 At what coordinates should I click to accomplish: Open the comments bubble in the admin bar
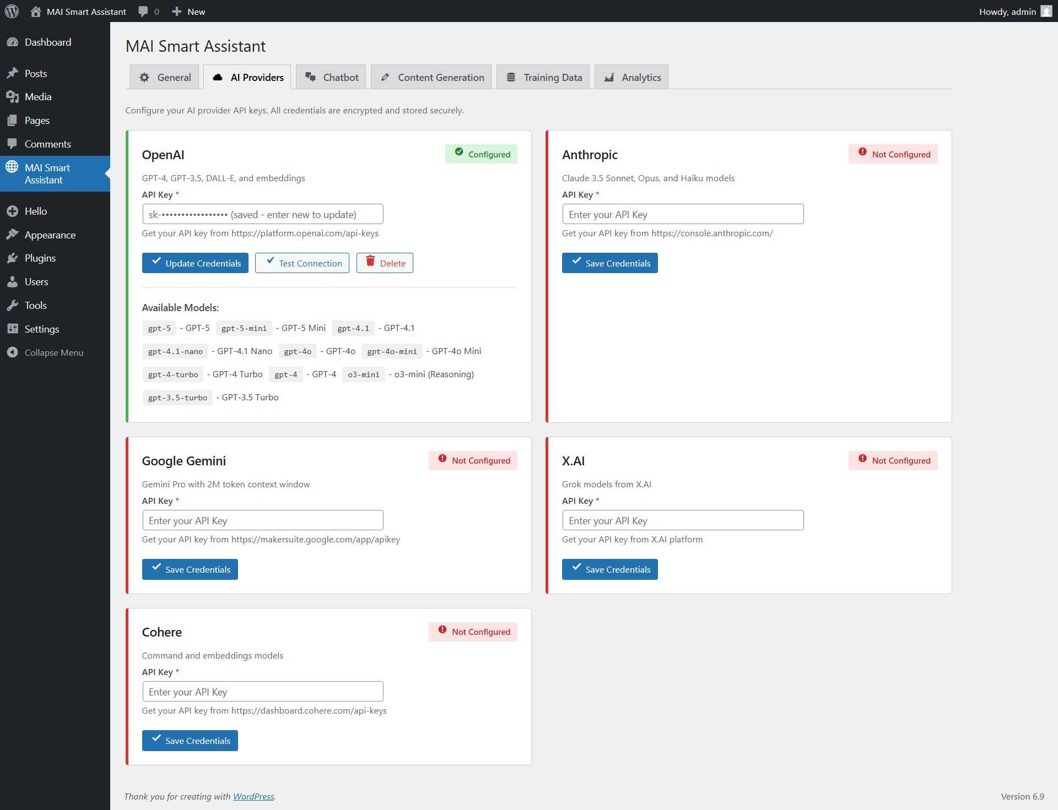(x=148, y=12)
